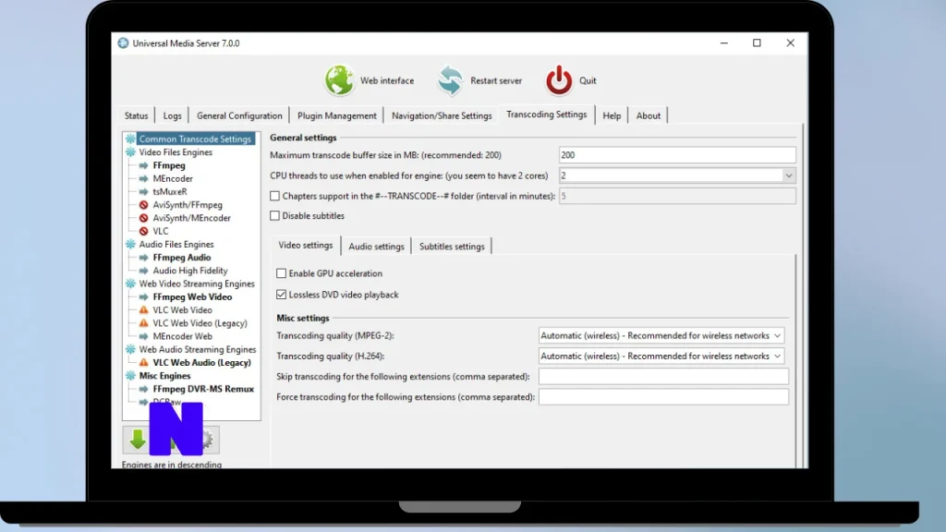Open the Web interface globe icon
Image resolution: width=946 pixels, height=532 pixels.
(x=339, y=80)
